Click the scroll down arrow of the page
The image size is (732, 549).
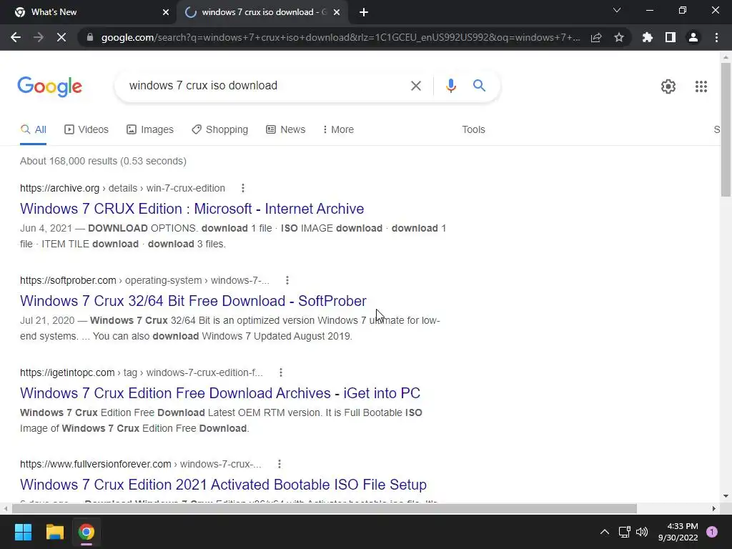[726, 496]
